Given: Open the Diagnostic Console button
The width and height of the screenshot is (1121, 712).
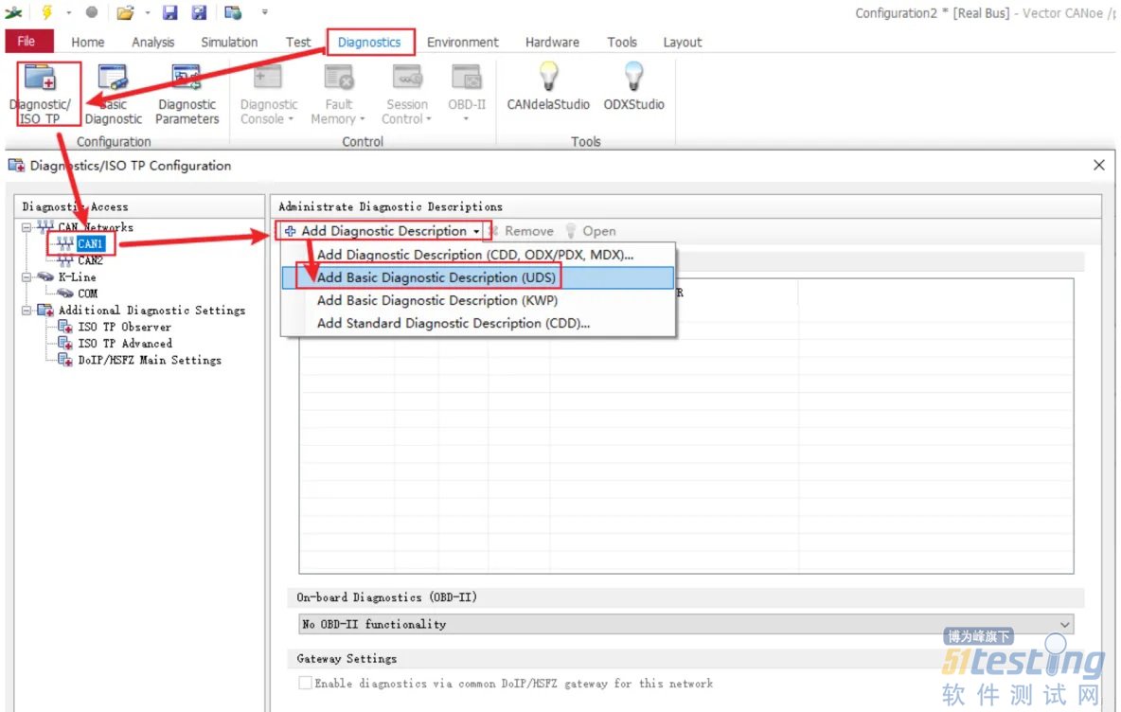Looking at the screenshot, I should click(x=268, y=94).
